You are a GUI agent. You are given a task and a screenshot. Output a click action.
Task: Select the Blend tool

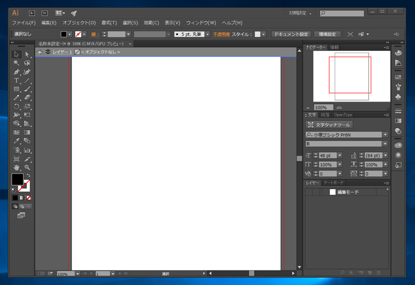coord(27,141)
